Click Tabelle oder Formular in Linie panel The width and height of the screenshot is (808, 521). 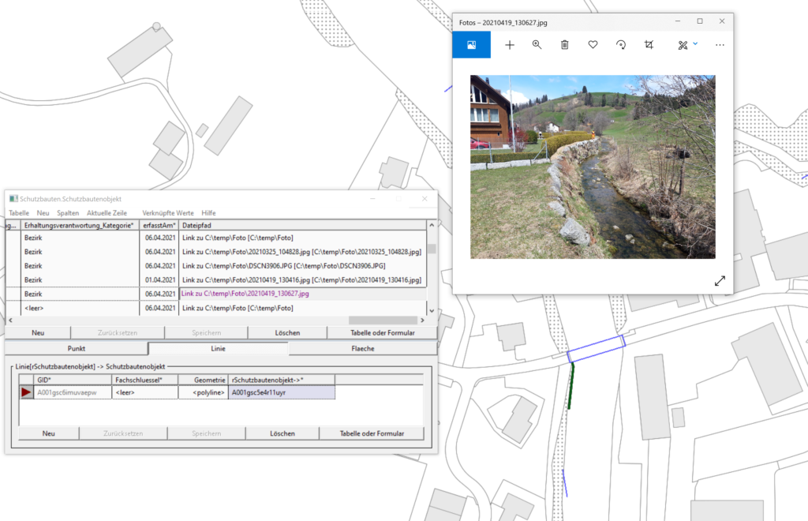[372, 433]
